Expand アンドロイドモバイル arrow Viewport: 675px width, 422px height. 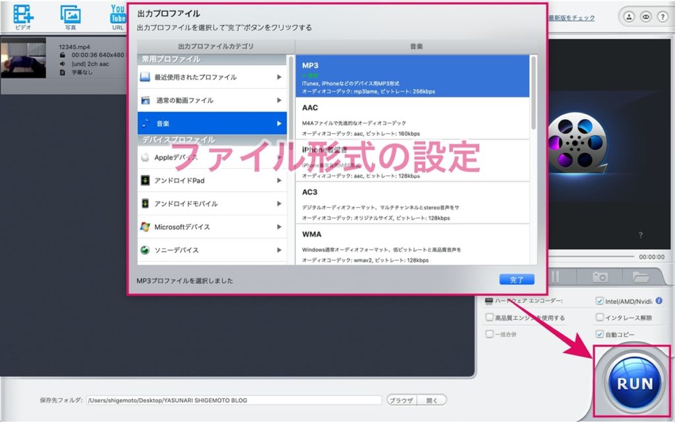(x=279, y=204)
